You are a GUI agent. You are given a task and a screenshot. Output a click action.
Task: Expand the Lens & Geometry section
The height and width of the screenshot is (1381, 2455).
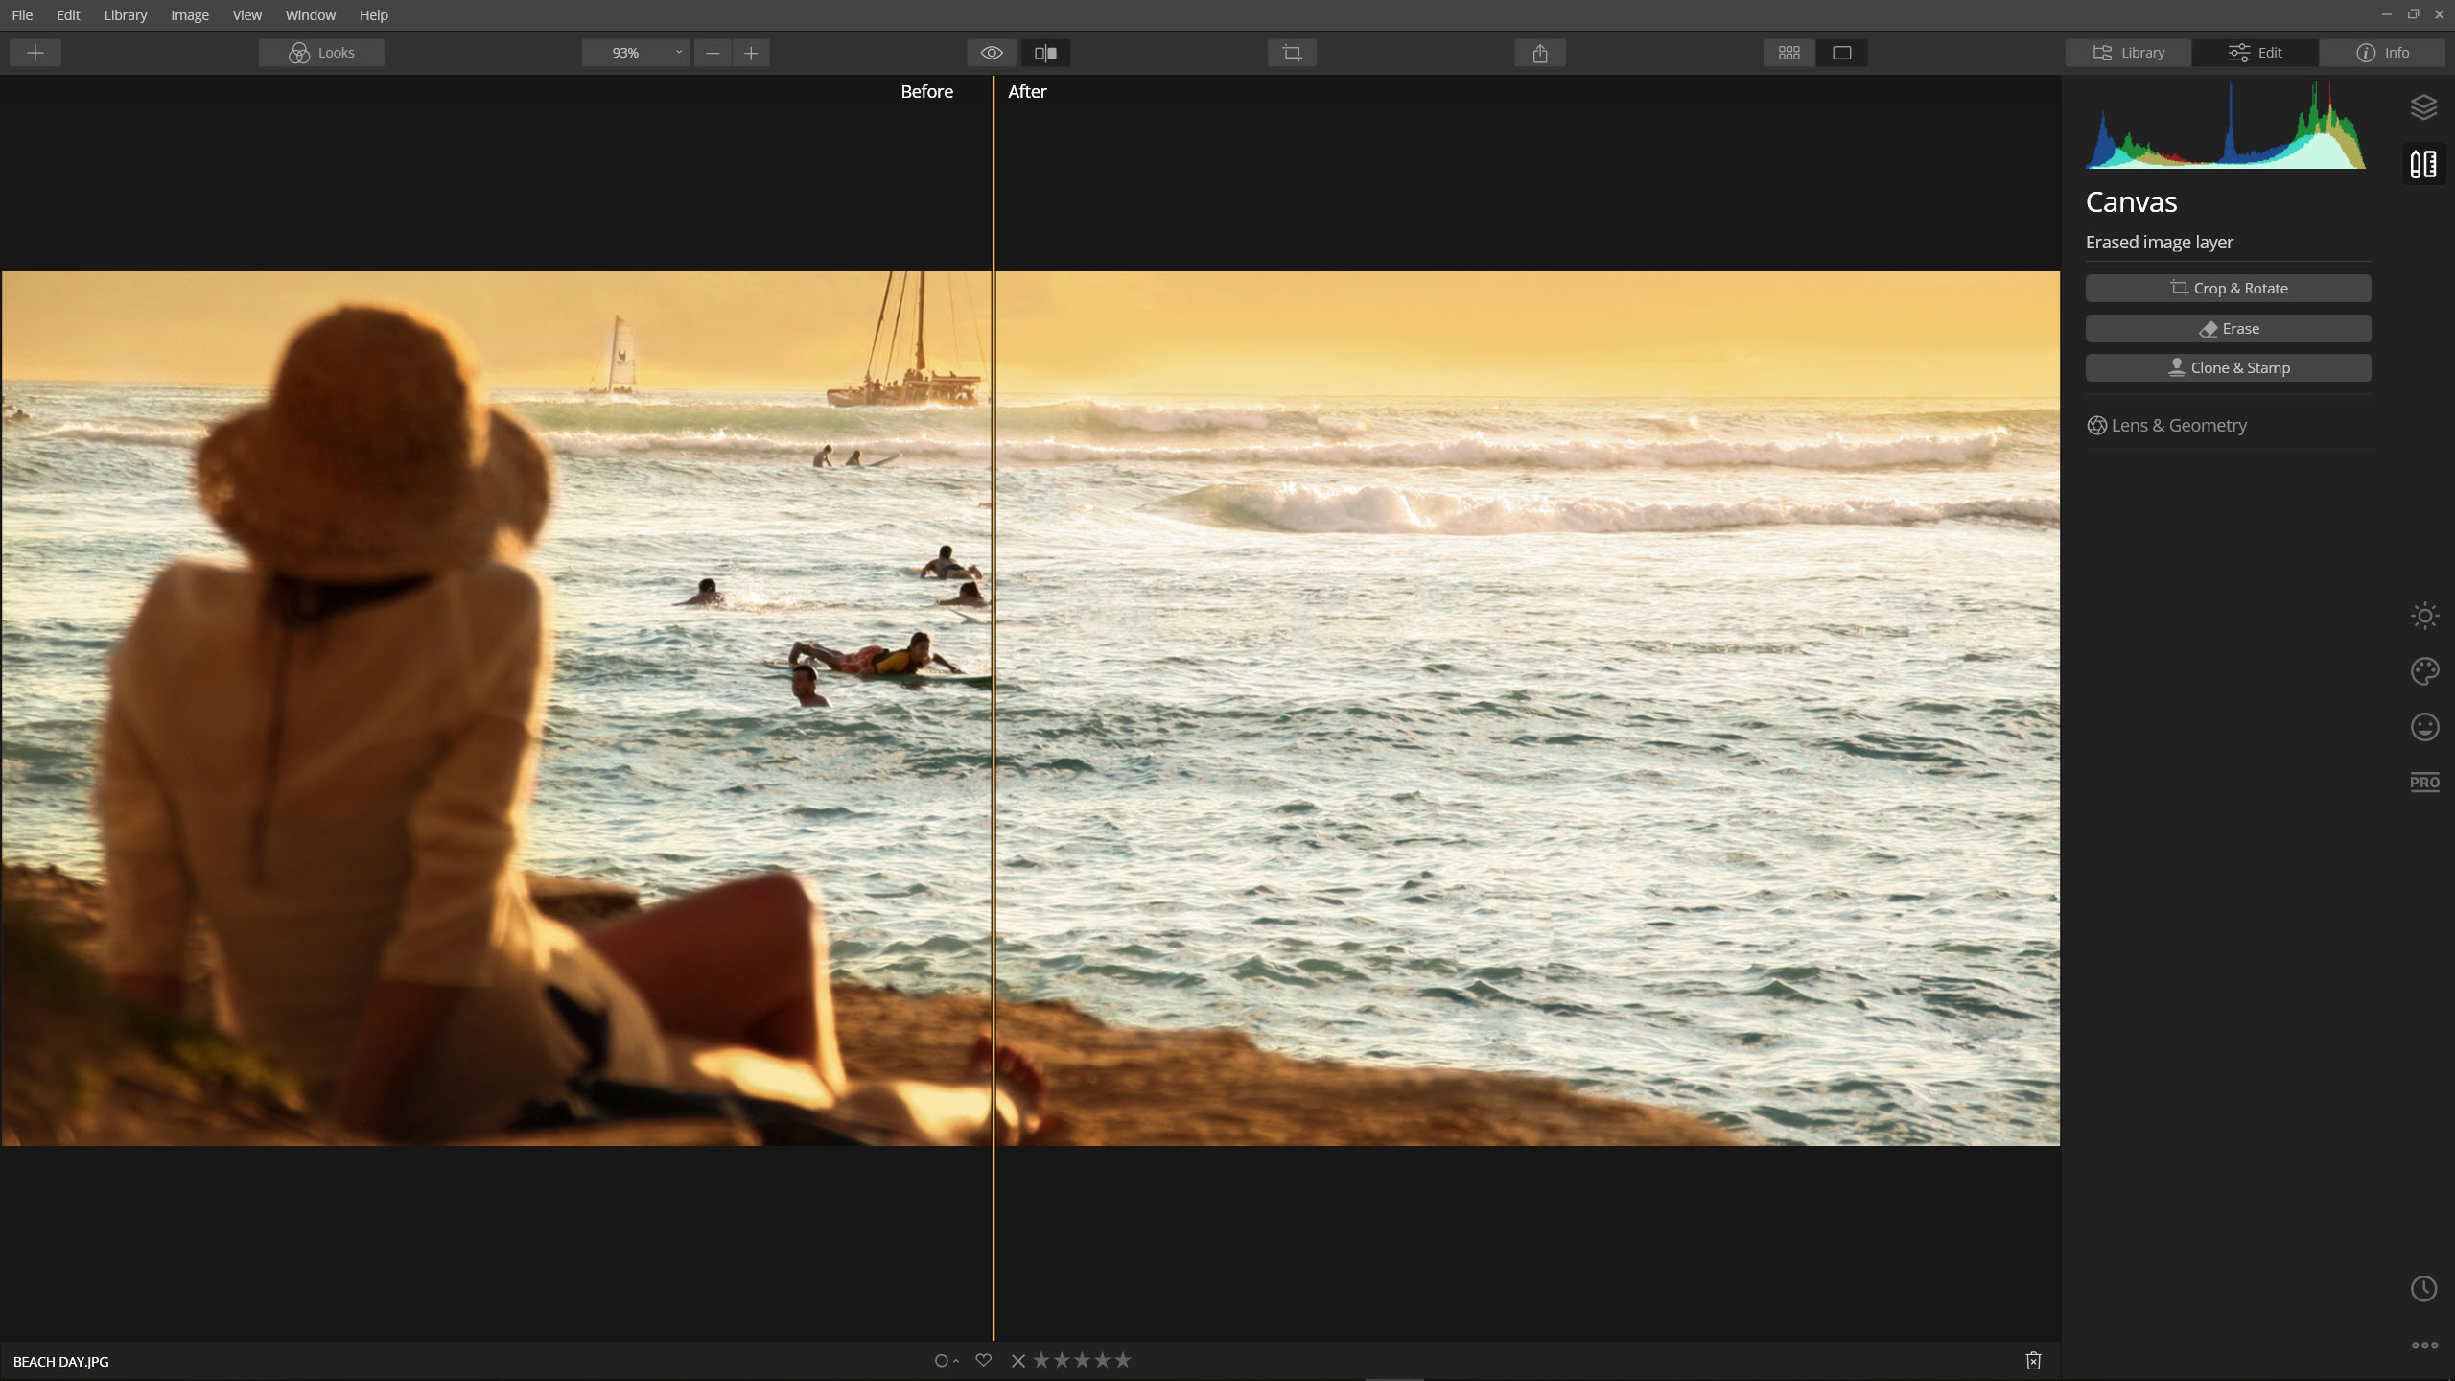2167,426
